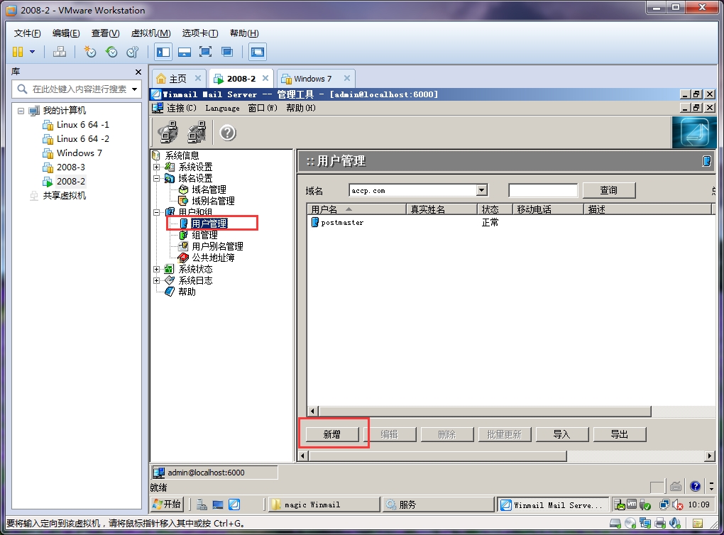Click the 帮助 tree item
Viewport: 724px width, 535px height.
click(187, 292)
